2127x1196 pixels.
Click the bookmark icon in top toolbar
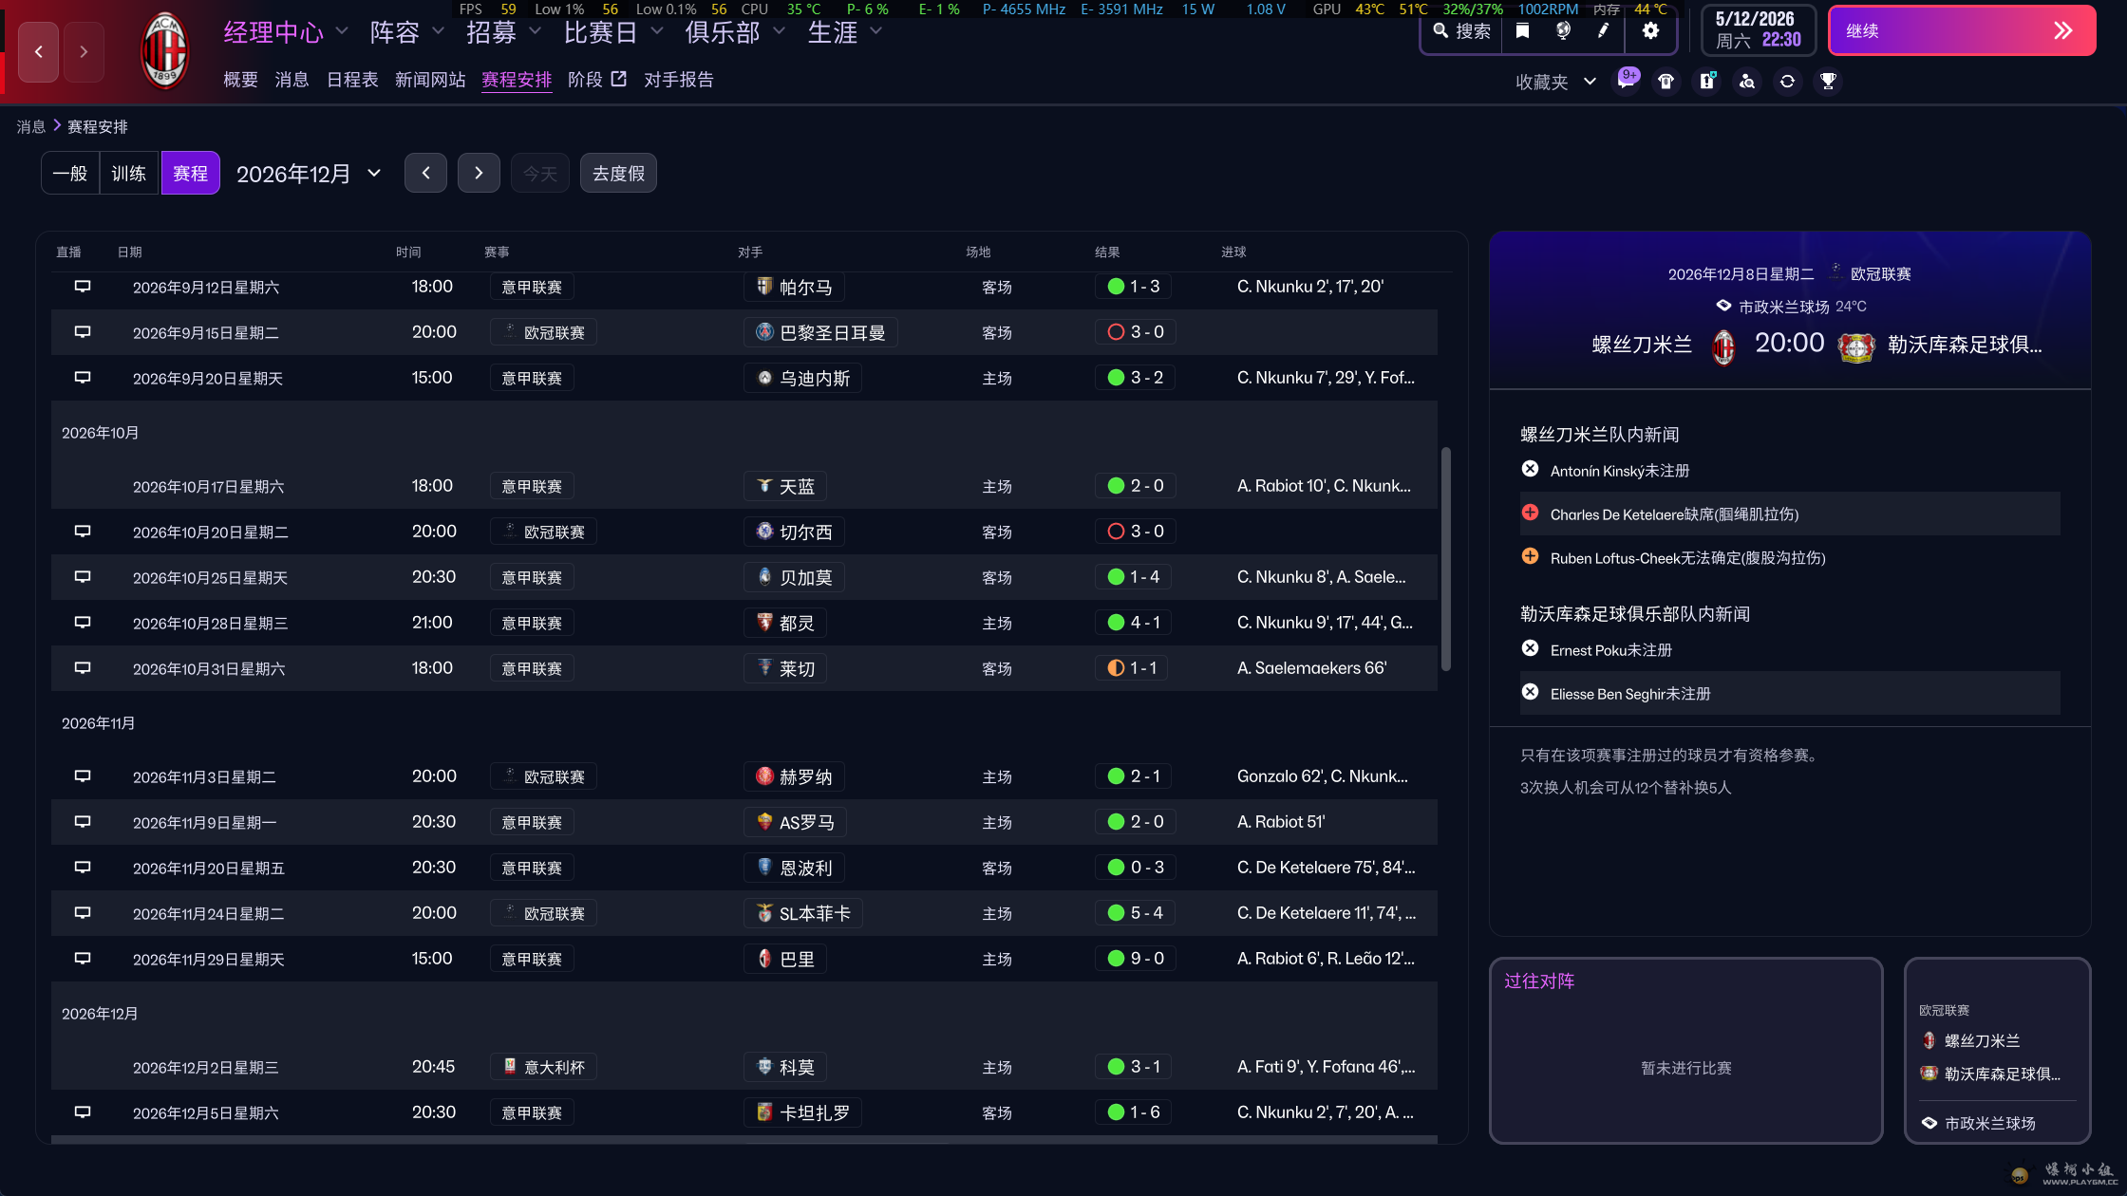[x=1522, y=31]
